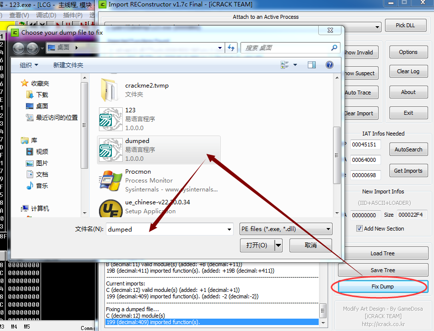This screenshot has width=434, height=331.
Task: Click the search magnifier icon
Action: pyautogui.click(x=334, y=48)
